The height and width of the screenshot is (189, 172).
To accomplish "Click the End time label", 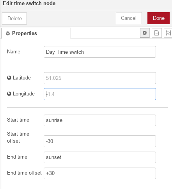I will tap(17, 157).
